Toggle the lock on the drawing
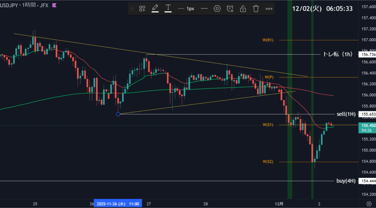 [x=243, y=8]
